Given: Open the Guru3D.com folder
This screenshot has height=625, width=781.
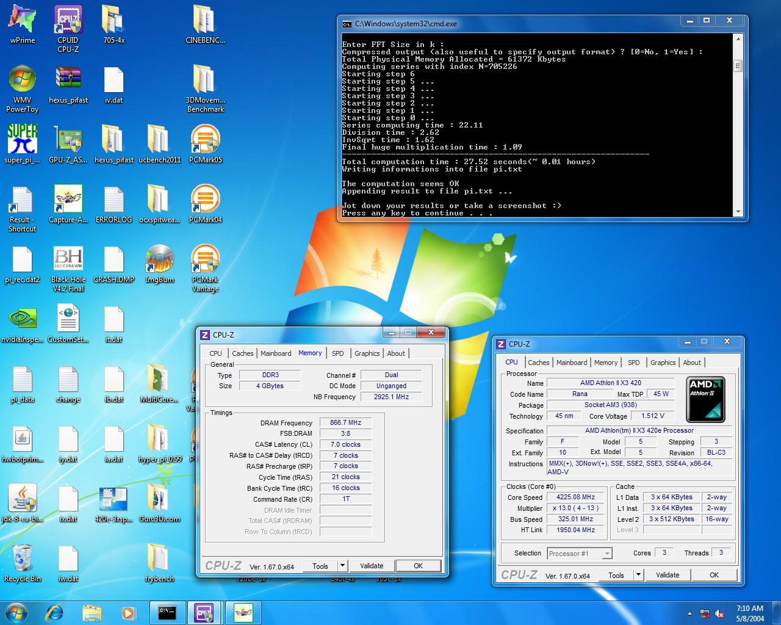Looking at the screenshot, I should [x=159, y=503].
